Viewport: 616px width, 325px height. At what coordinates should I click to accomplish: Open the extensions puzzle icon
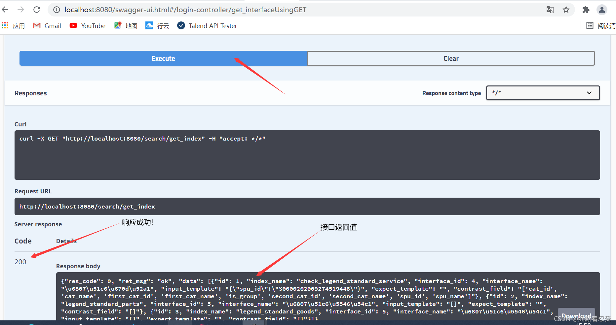click(586, 10)
